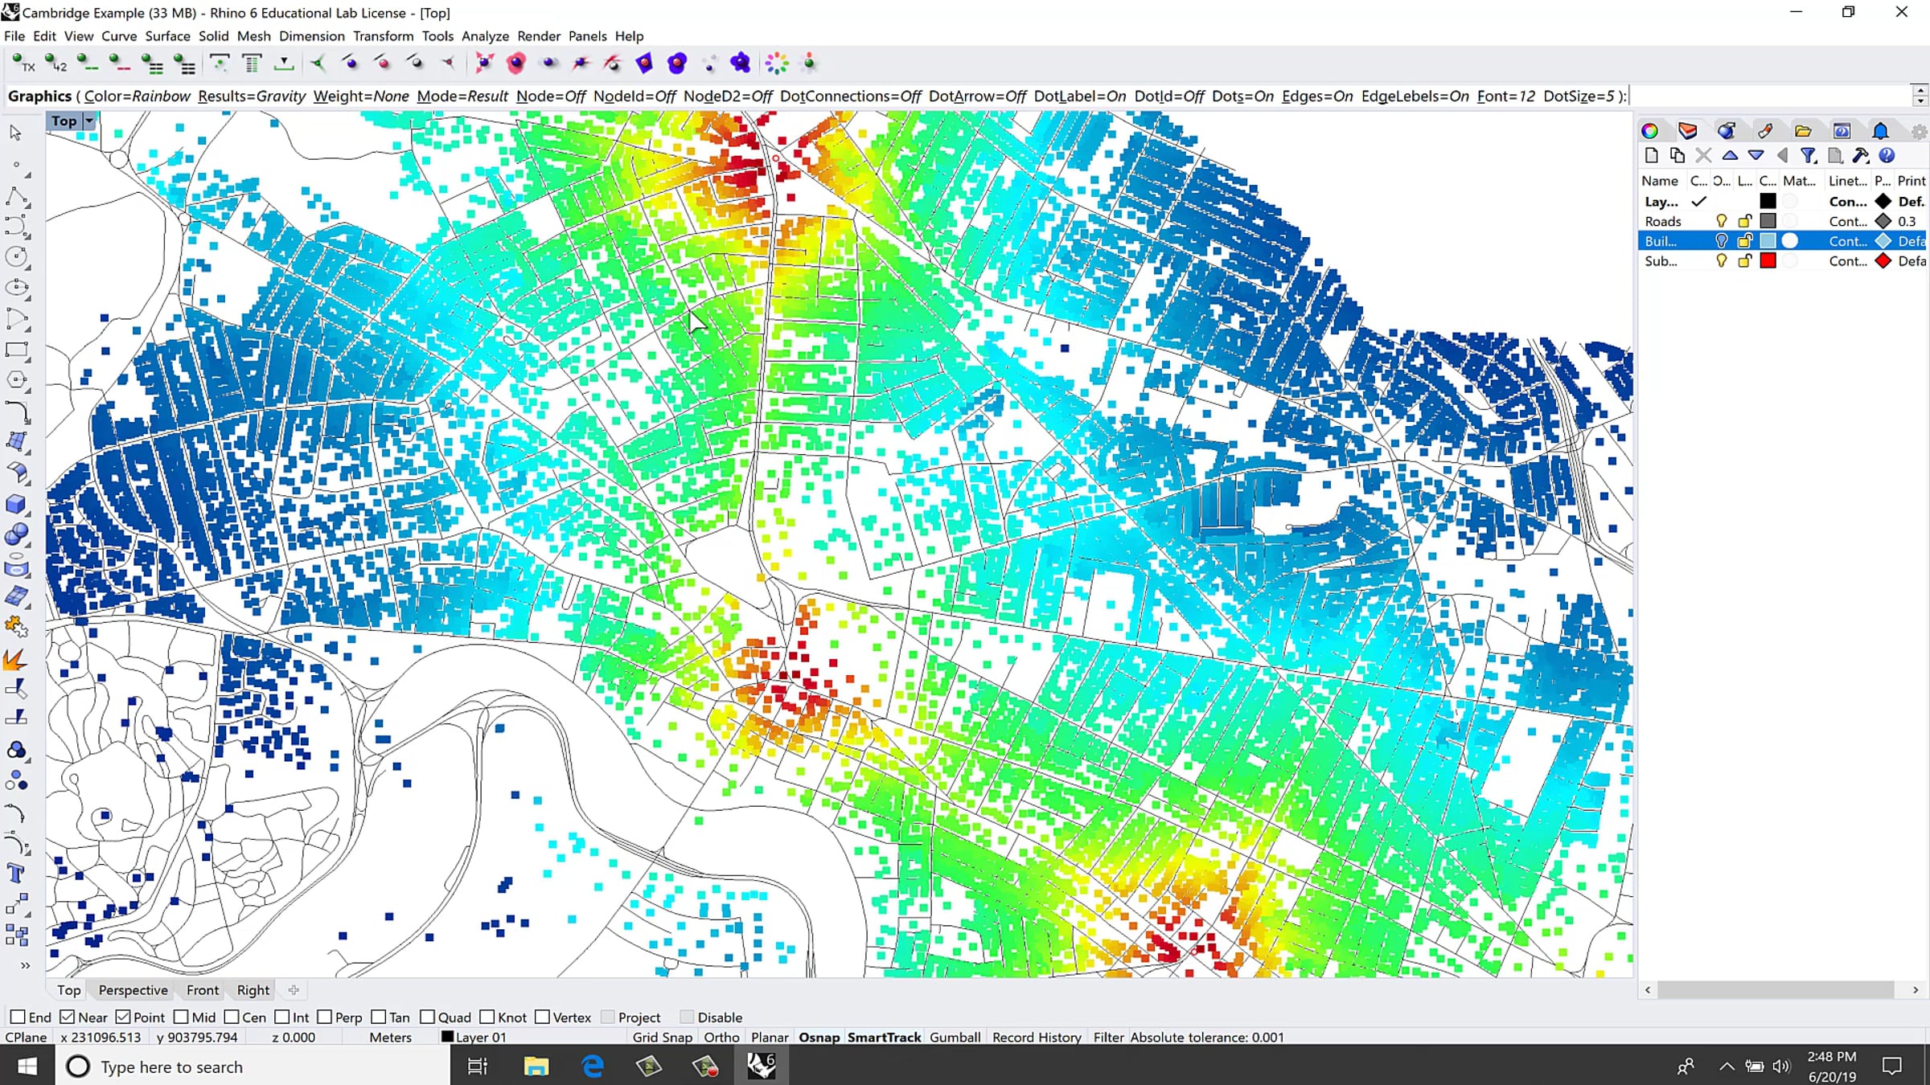Screen dimensions: 1930x1085
Task: Toggle Gumball in status bar
Action: (x=955, y=1037)
